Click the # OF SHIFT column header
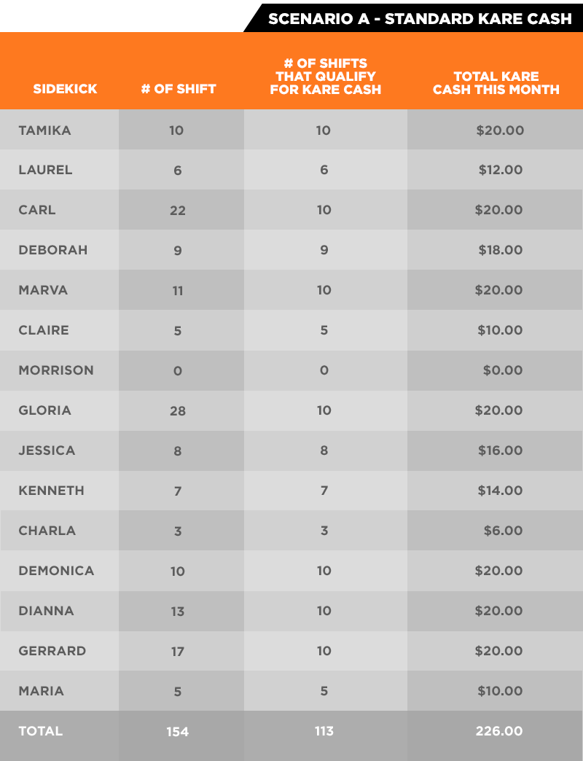 [x=179, y=89]
